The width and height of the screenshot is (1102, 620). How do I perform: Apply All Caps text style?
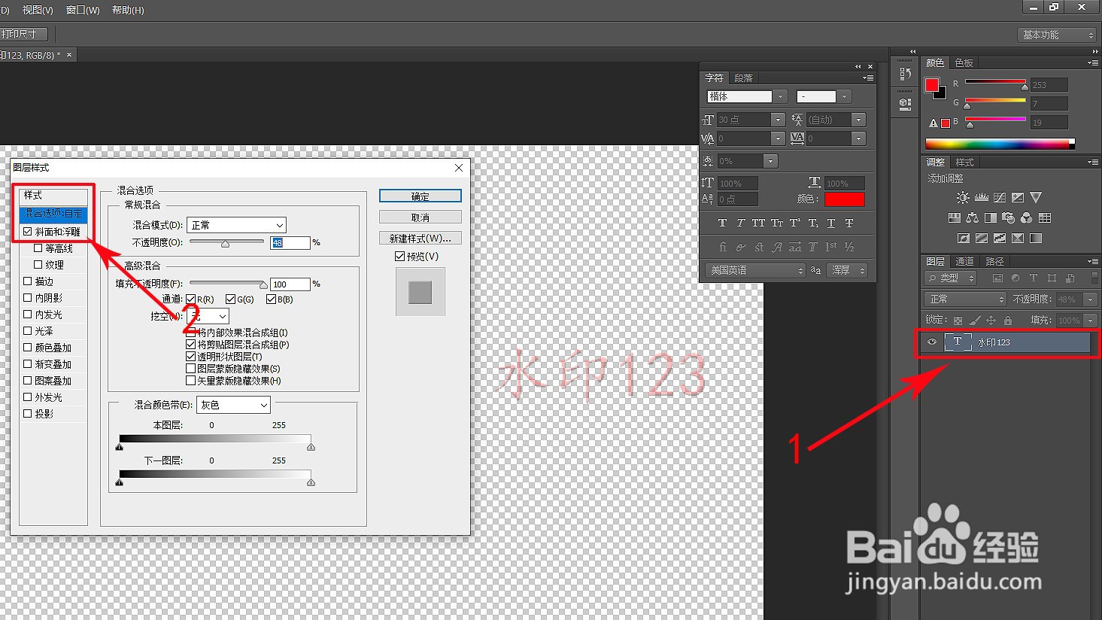tap(758, 223)
